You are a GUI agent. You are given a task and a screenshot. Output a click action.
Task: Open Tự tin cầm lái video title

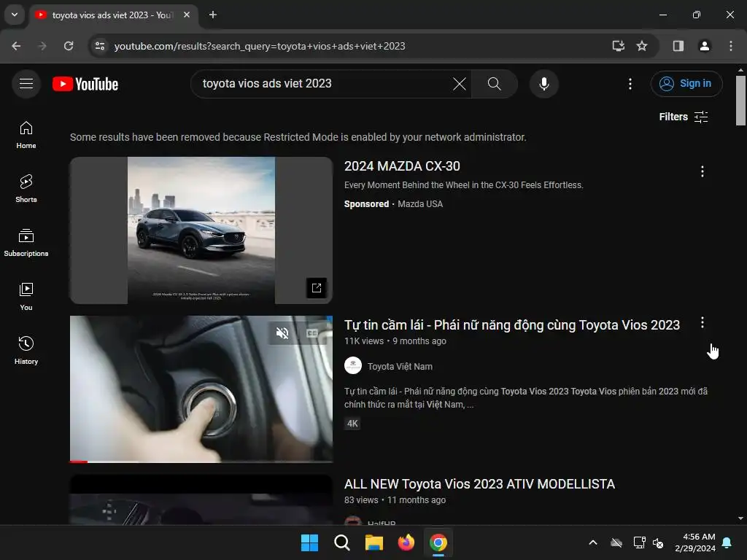(511, 325)
